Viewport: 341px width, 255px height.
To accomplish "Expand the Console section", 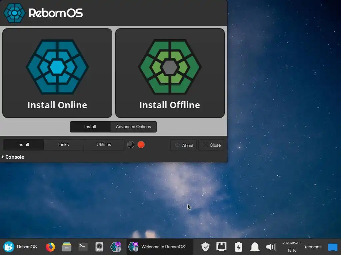I will point(13,157).
